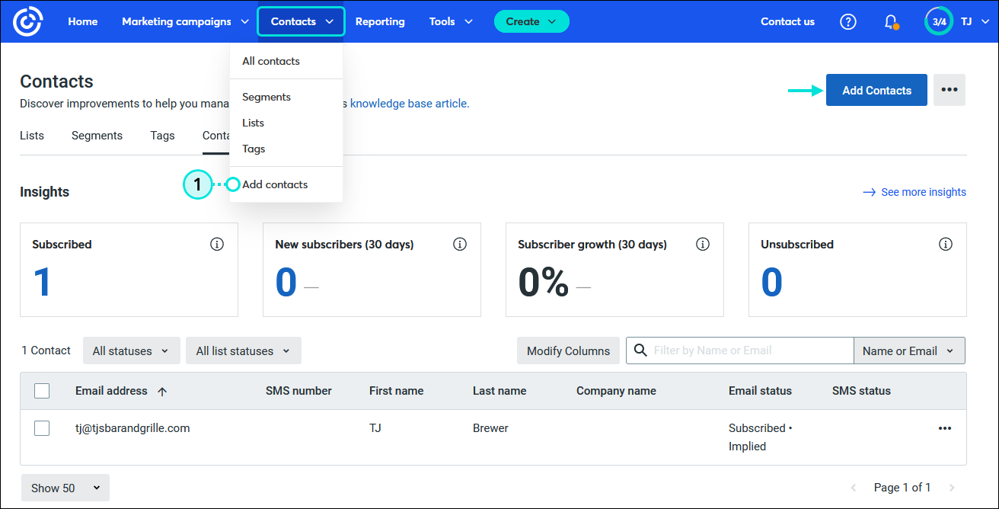Click tj@tjsbarandgrille.com email cell
The height and width of the screenshot is (509, 999).
click(x=132, y=428)
